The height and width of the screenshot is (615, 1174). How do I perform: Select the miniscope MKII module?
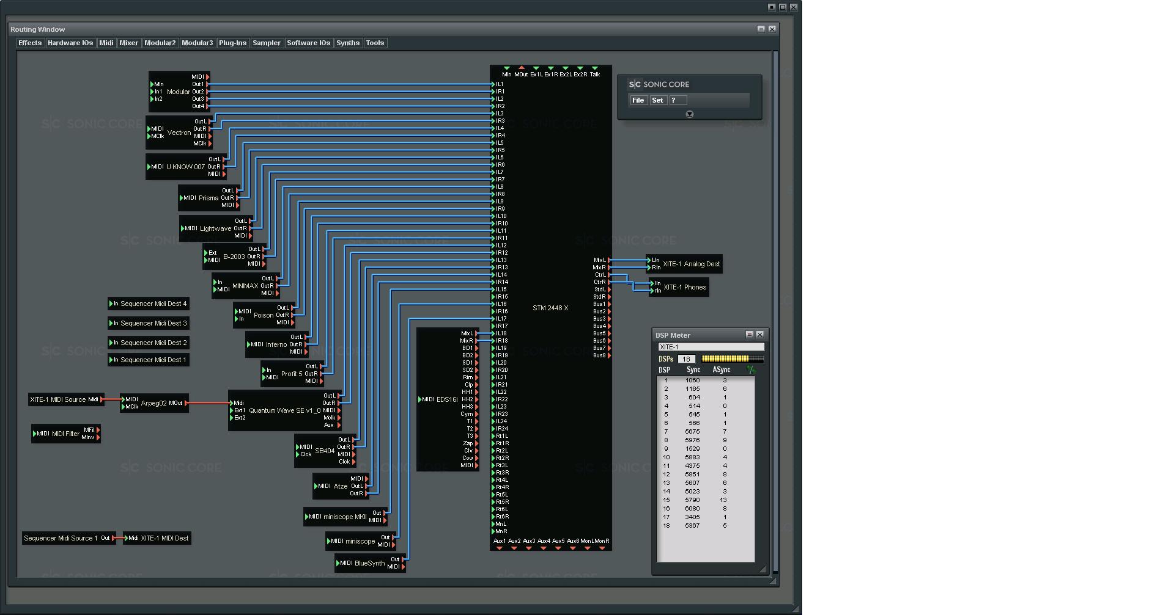pos(345,517)
